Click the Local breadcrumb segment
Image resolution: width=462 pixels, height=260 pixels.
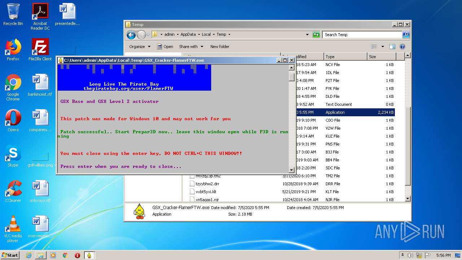point(206,35)
